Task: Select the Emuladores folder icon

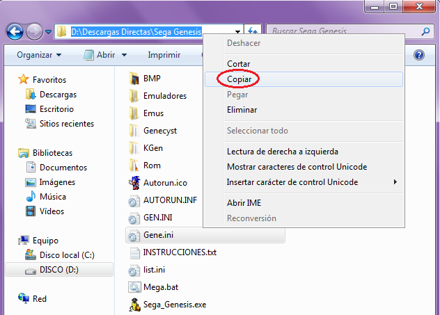Action: pyautogui.click(x=134, y=96)
